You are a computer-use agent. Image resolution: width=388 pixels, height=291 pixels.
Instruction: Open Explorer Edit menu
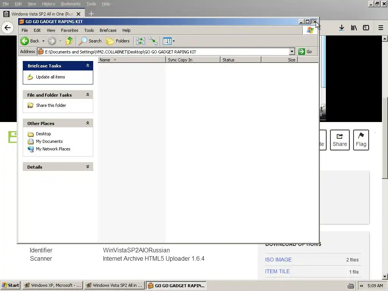point(37,30)
